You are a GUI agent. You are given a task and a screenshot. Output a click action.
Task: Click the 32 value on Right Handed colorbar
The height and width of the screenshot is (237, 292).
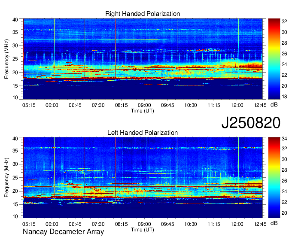coord(284,21)
